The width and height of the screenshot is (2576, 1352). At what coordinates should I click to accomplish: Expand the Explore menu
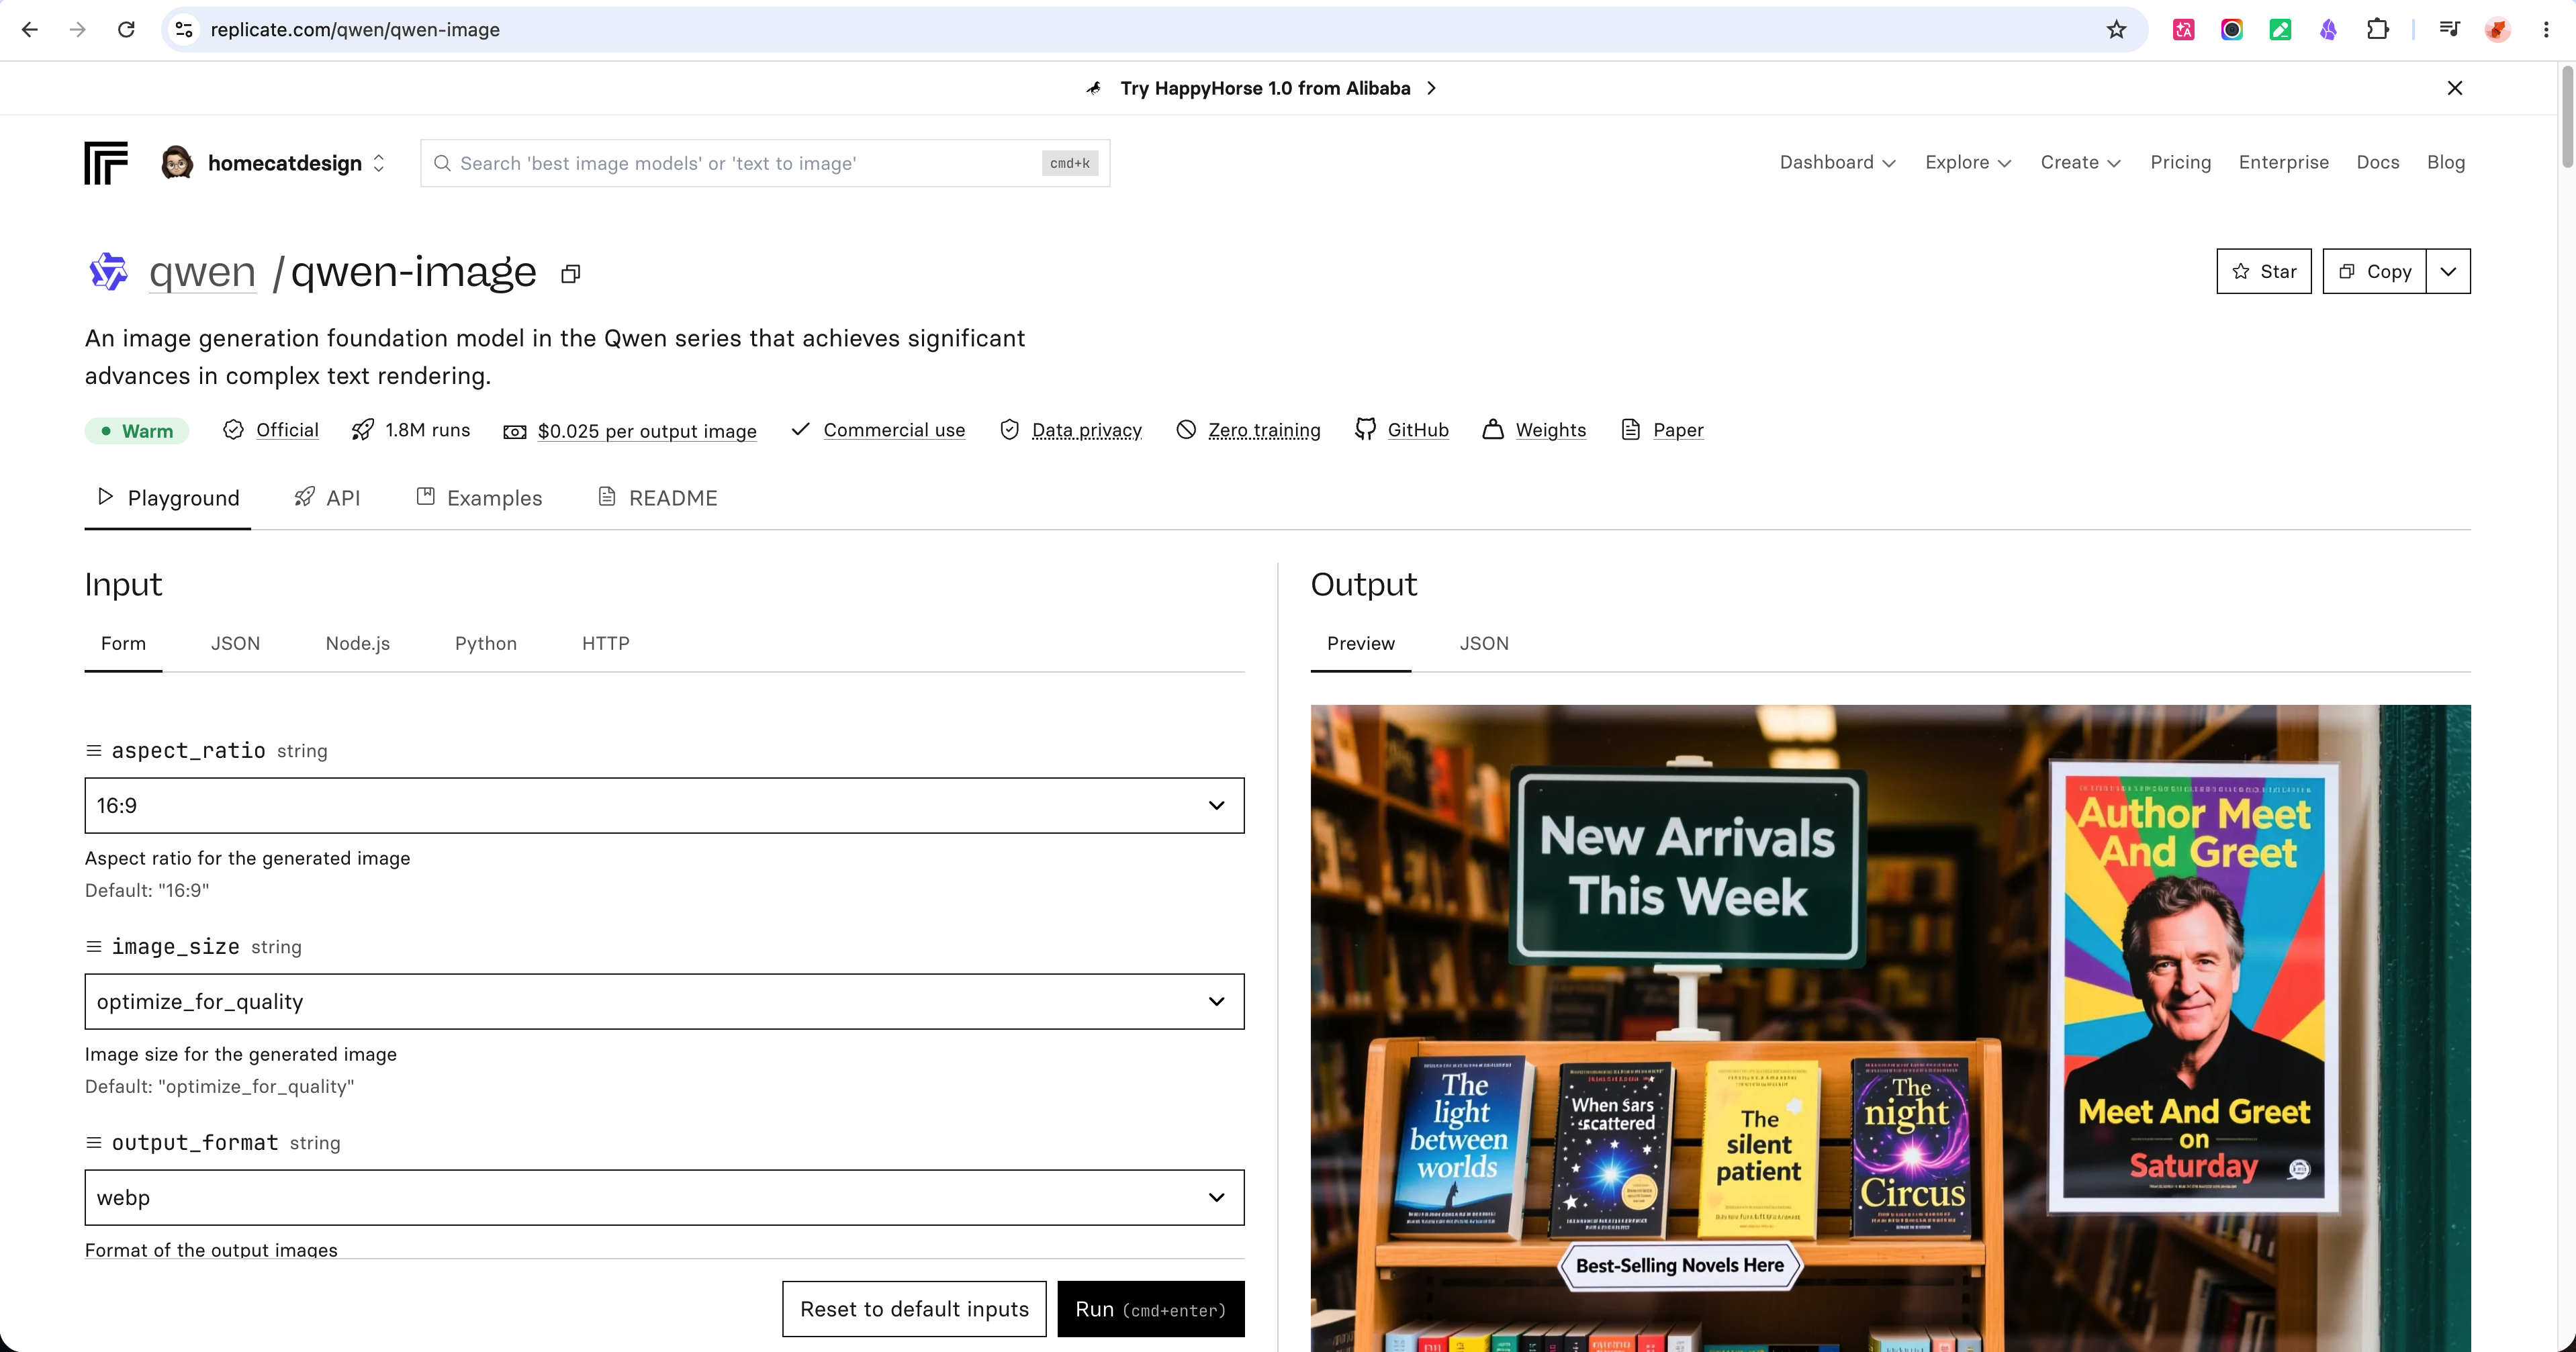(1967, 162)
